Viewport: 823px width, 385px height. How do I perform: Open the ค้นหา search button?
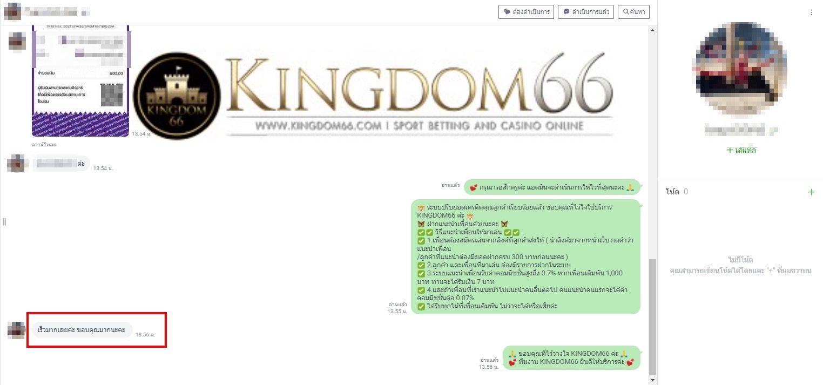coord(634,11)
